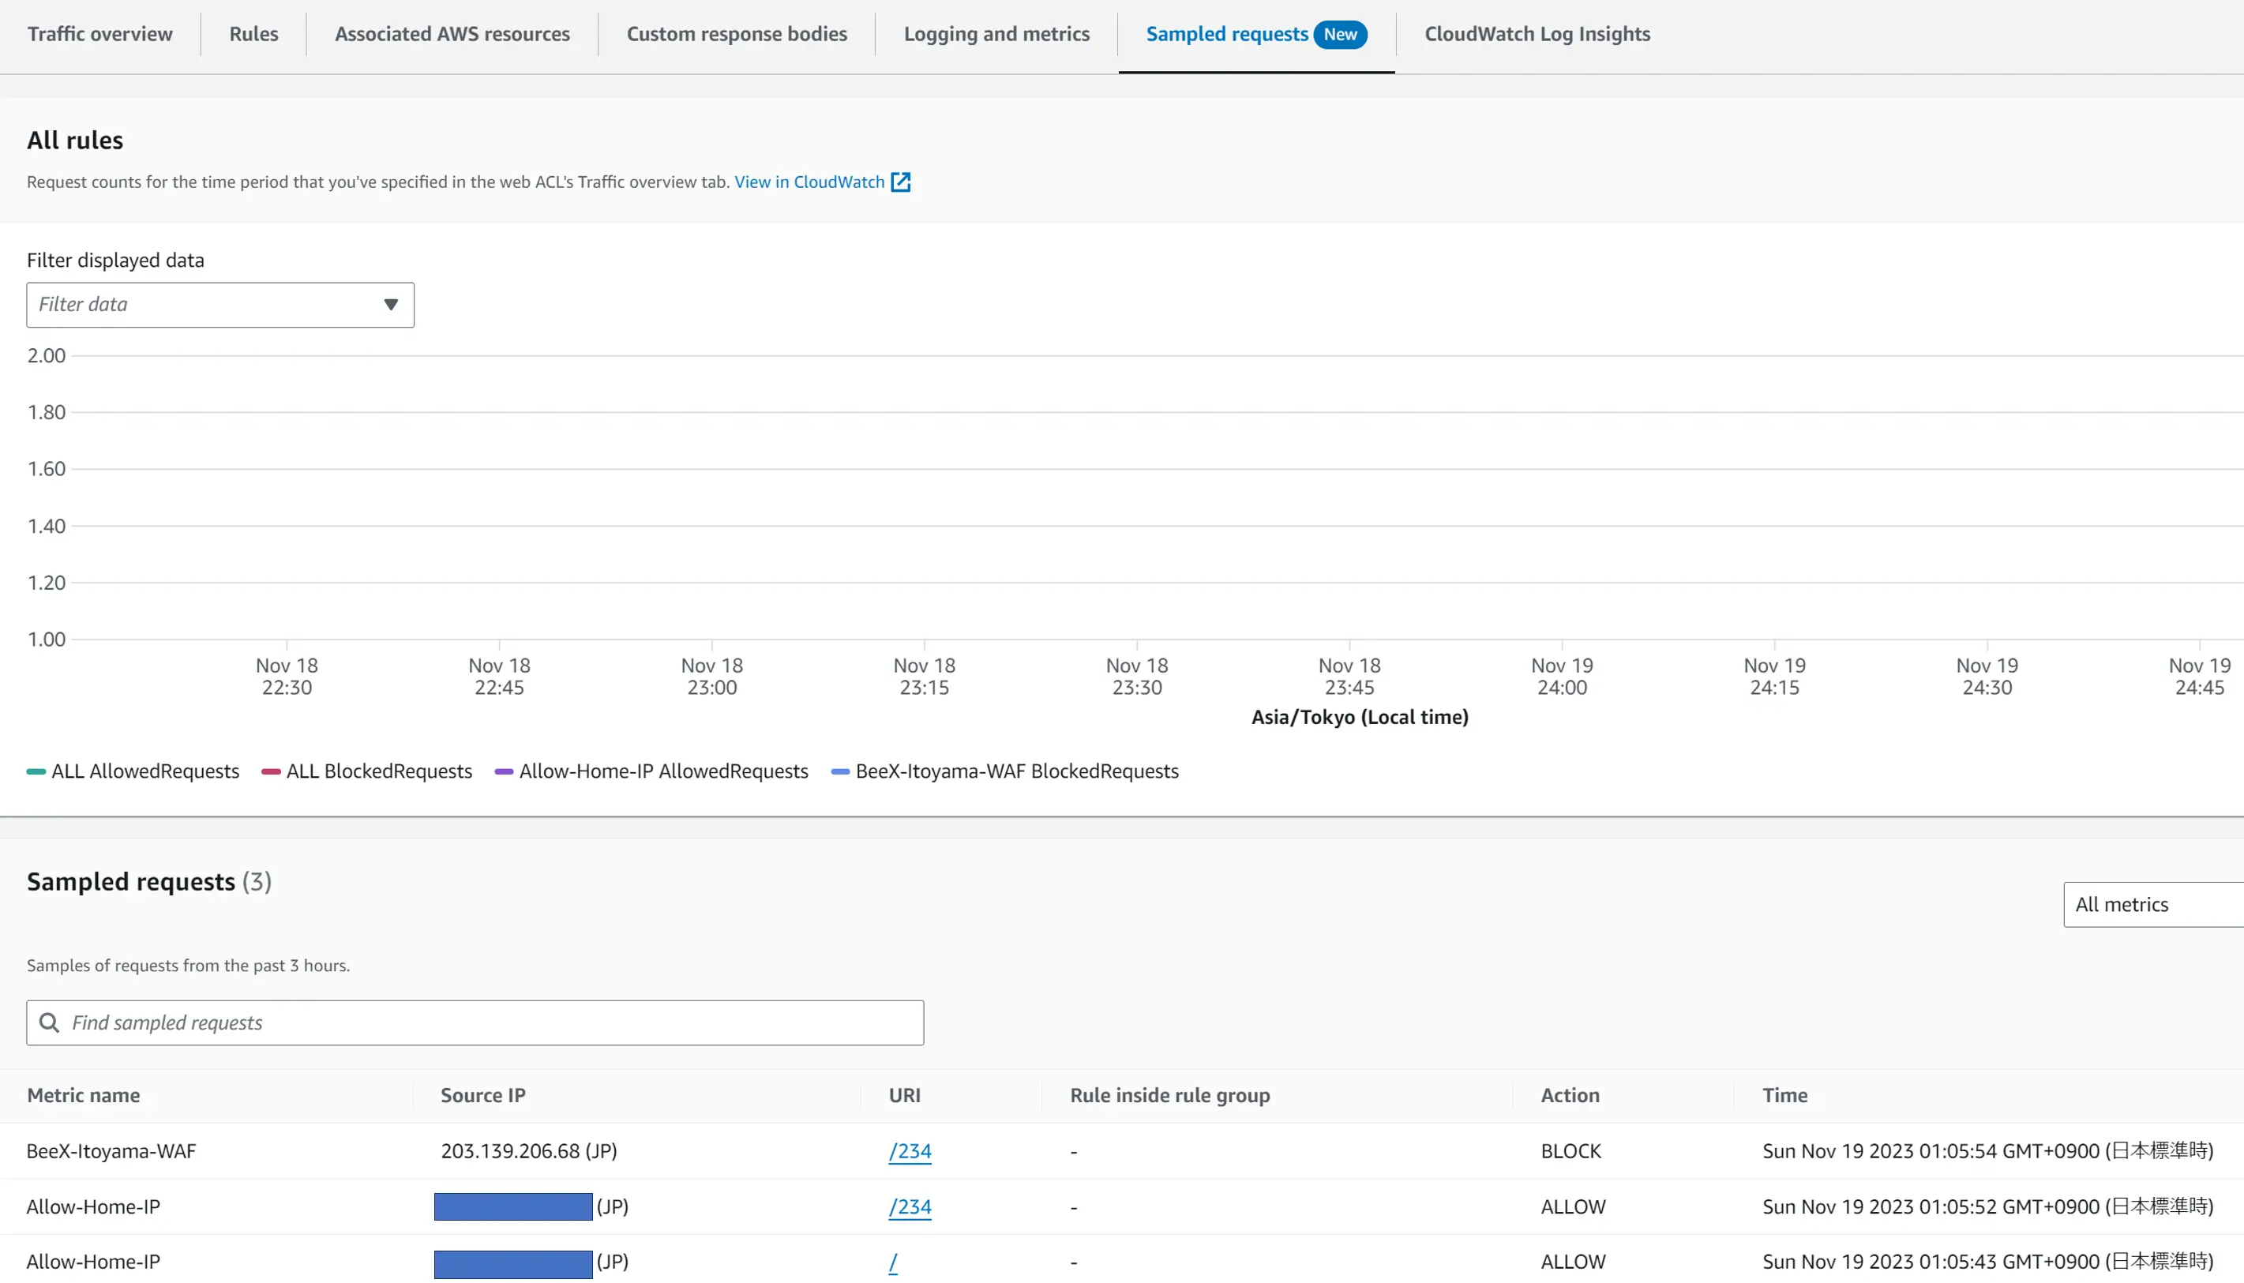
Task: Toggle BeeX-Itoyama-WAF BlockedRequests legend swatch
Action: (x=840, y=772)
